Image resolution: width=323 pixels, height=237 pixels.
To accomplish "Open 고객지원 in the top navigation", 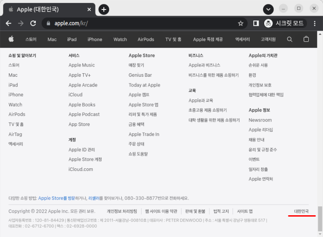I will (268, 39).
